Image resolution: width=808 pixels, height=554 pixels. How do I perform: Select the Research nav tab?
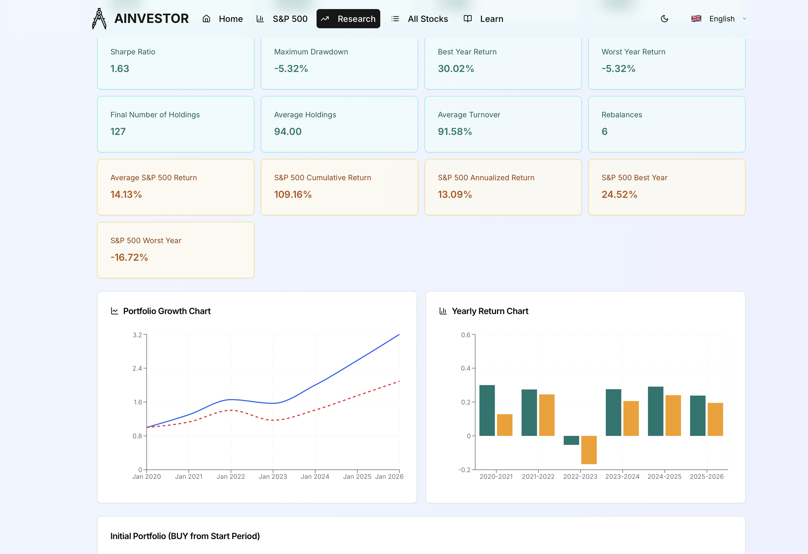click(x=348, y=19)
